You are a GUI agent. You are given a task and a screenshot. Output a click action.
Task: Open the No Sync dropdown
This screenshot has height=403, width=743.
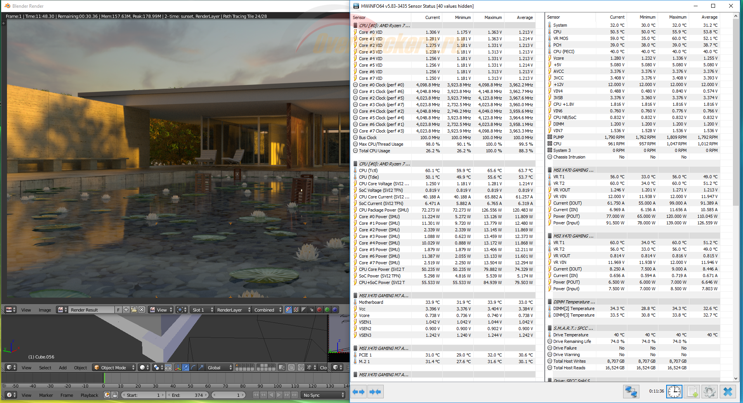[324, 395]
